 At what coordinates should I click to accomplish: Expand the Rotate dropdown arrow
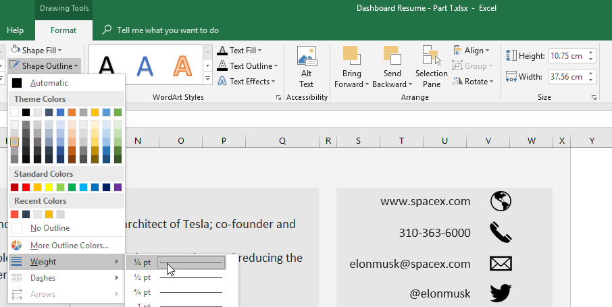click(491, 82)
